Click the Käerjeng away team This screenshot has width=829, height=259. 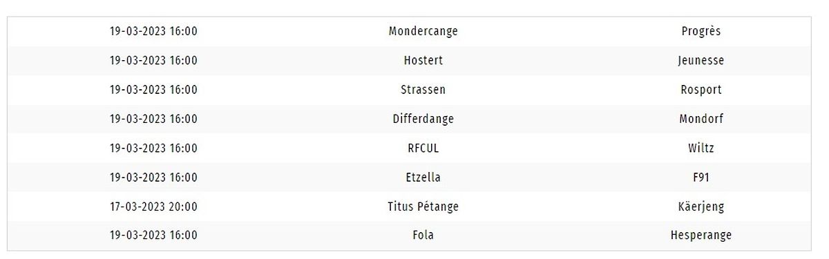tap(701, 207)
